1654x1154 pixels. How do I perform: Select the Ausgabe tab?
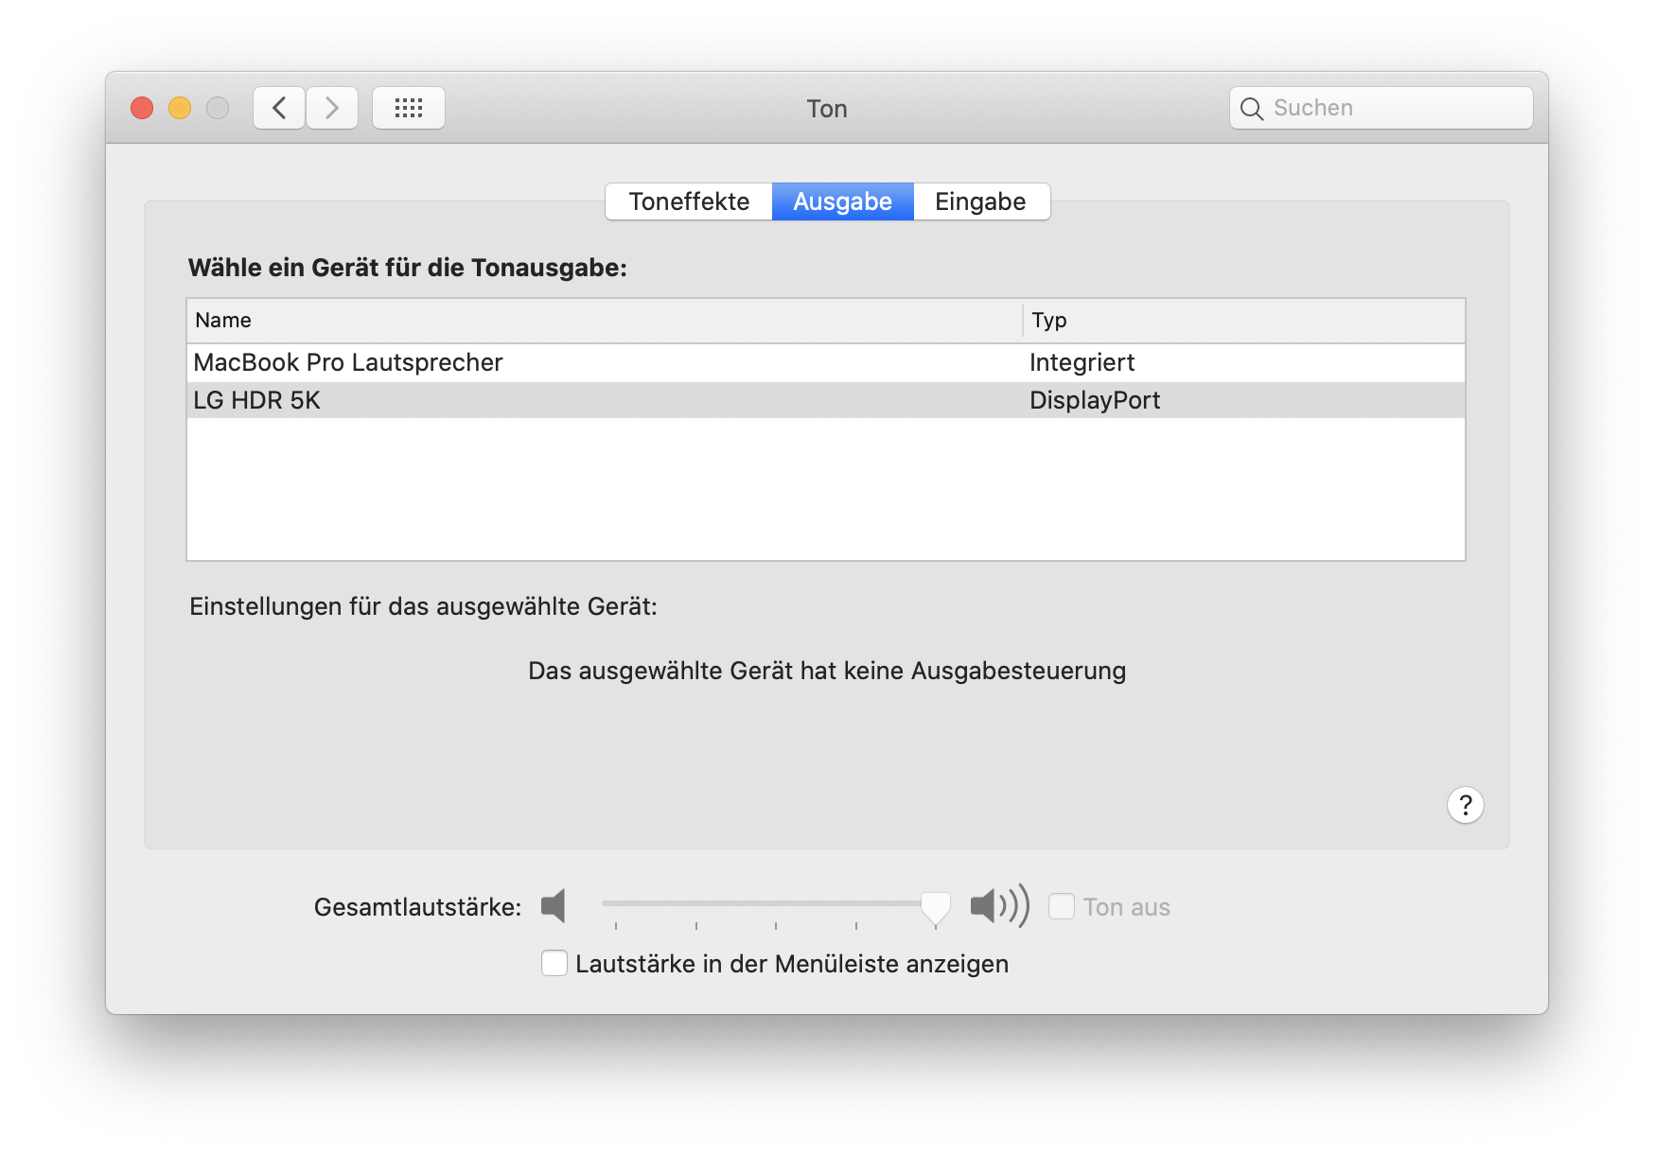(x=843, y=201)
